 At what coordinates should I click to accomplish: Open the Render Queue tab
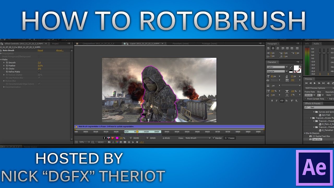31,147
